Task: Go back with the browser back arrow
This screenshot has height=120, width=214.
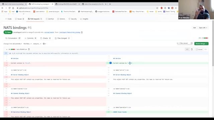Action: (x=2, y=8)
